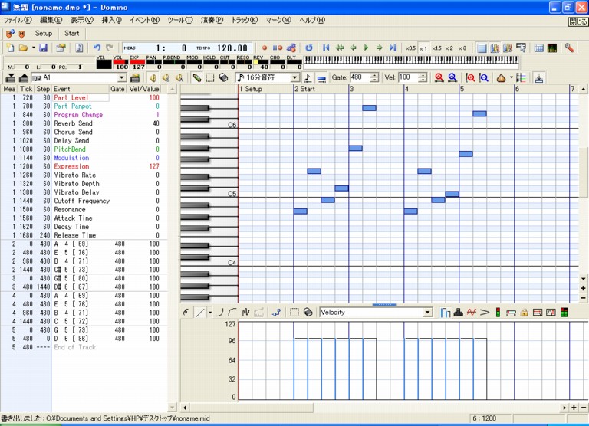Select the pencil draw tool
Viewport: 589px width, 426px height.
197,77
